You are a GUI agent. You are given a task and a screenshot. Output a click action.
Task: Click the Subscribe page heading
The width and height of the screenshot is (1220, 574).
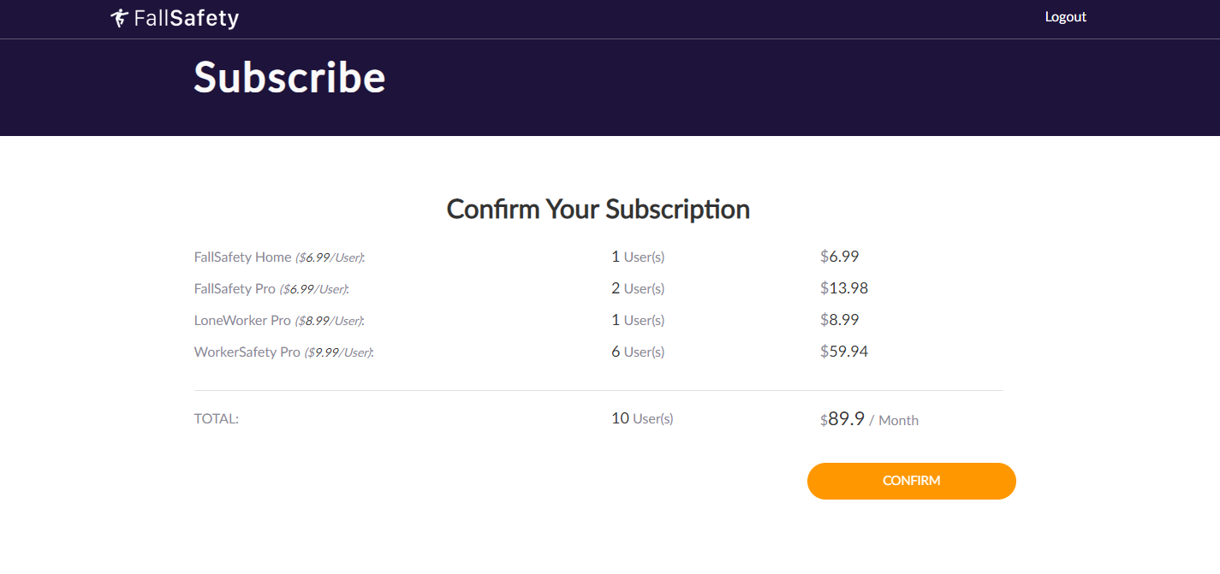(289, 77)
